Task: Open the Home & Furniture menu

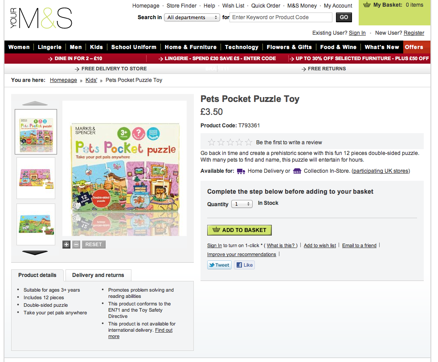Action: point(191,47)
